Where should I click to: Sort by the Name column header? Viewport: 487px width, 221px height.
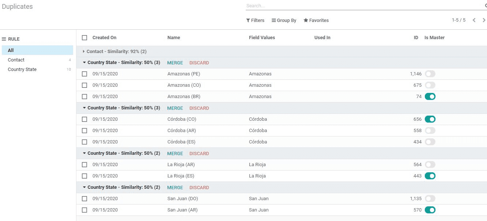(x=174, y=38)
